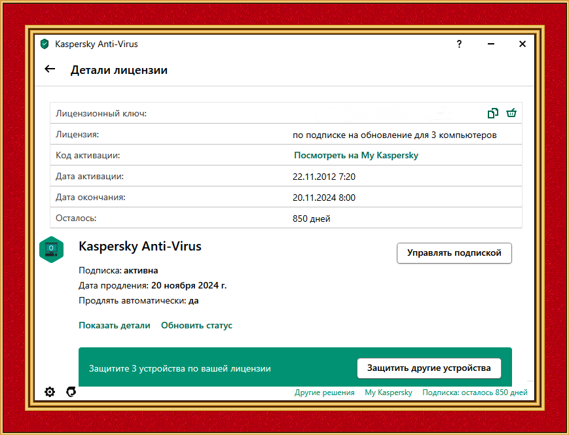Viewport: 569px width, 435px height.
Task: Open the store basket icon
Action: 511,113
